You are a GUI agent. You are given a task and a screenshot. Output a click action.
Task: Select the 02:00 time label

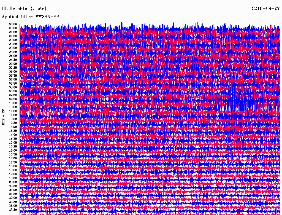point(13,40)
